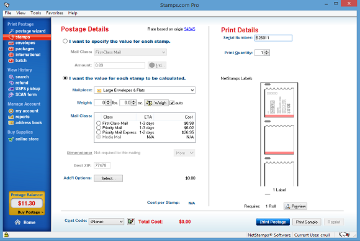Click the Weigh scale button

pos(156,103)
